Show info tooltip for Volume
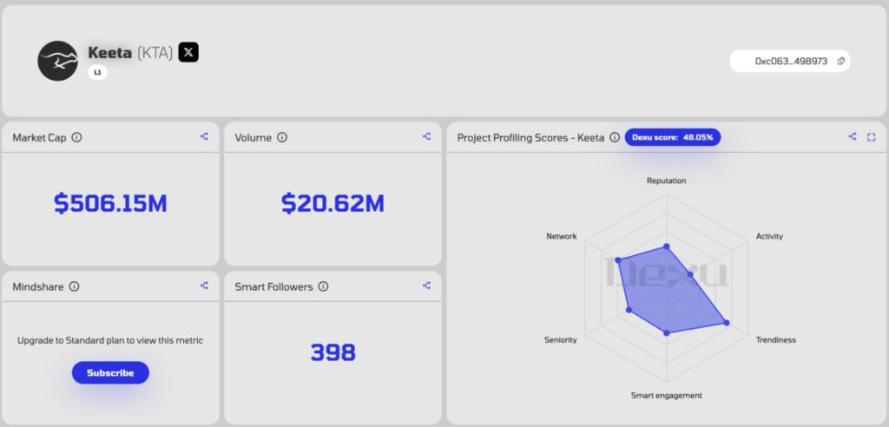Image resolution: width=889 pixels, height=427 pixels. coord(282,137)
